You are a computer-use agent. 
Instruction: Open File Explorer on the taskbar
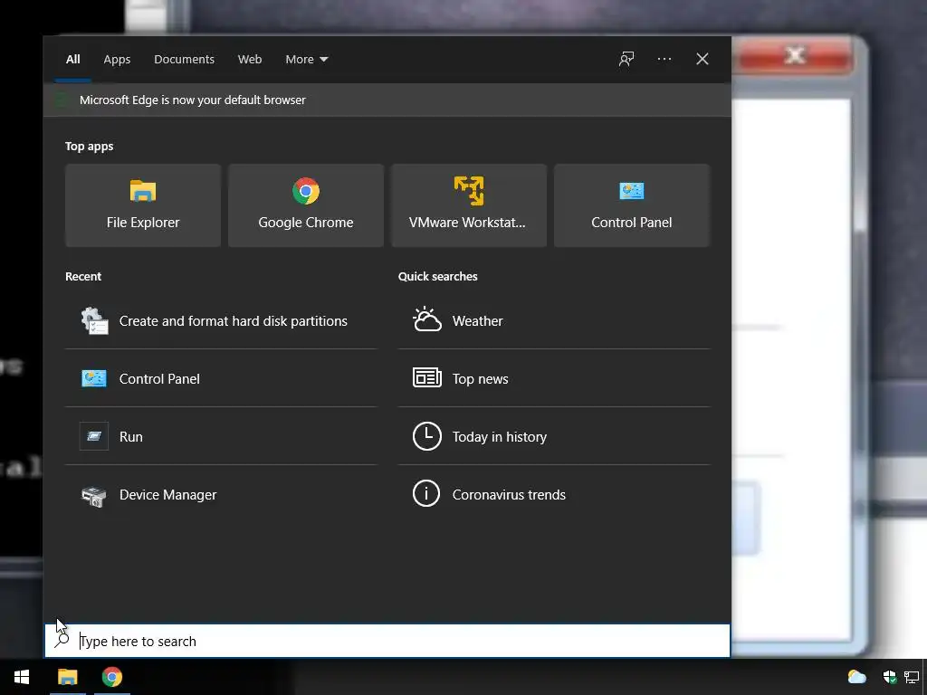(x=67, y=677)
